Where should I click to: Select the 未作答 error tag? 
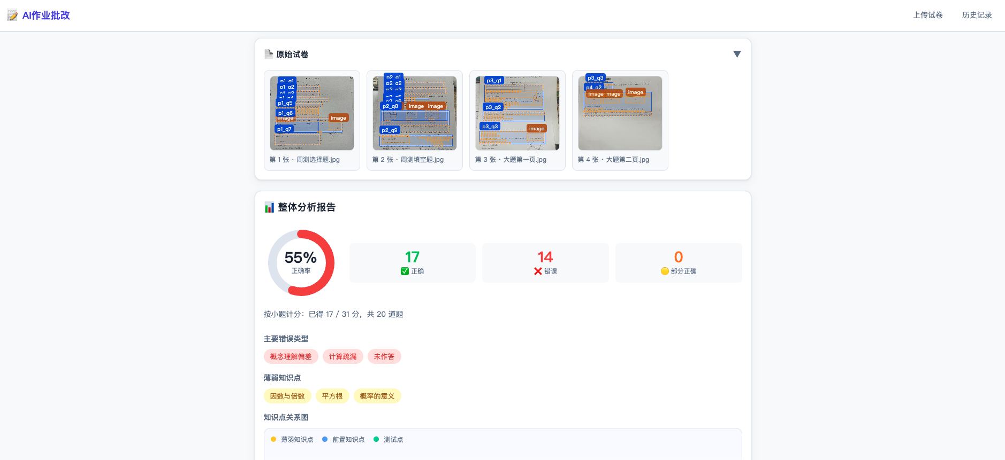384,356
